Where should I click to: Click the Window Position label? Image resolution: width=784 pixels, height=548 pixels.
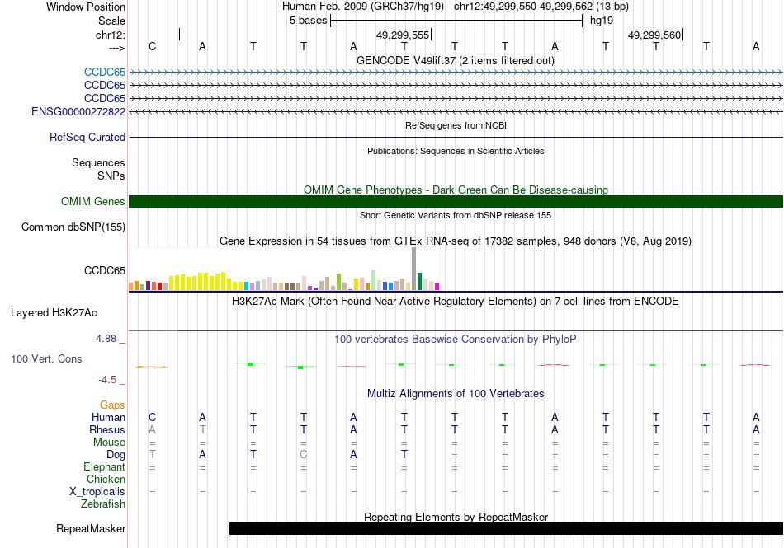86,7
